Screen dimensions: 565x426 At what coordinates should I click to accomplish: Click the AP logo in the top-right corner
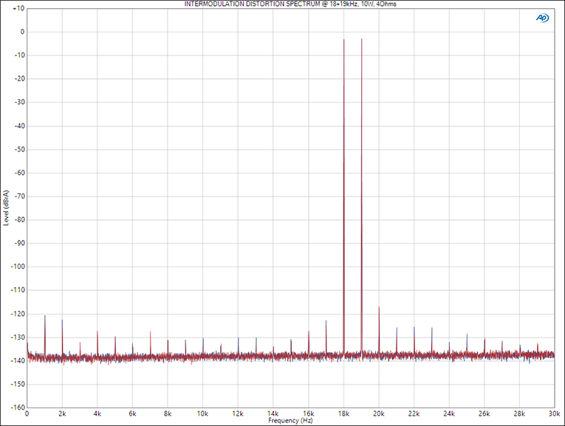point(543,18)
